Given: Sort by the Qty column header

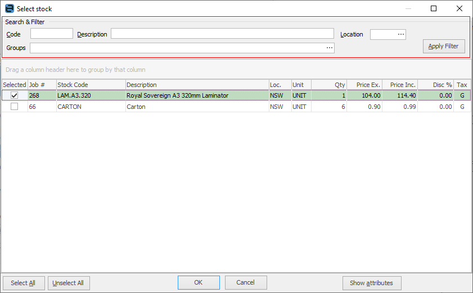Looking at the screenshot, I should (329, 85).
